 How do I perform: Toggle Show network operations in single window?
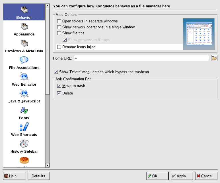59,27
